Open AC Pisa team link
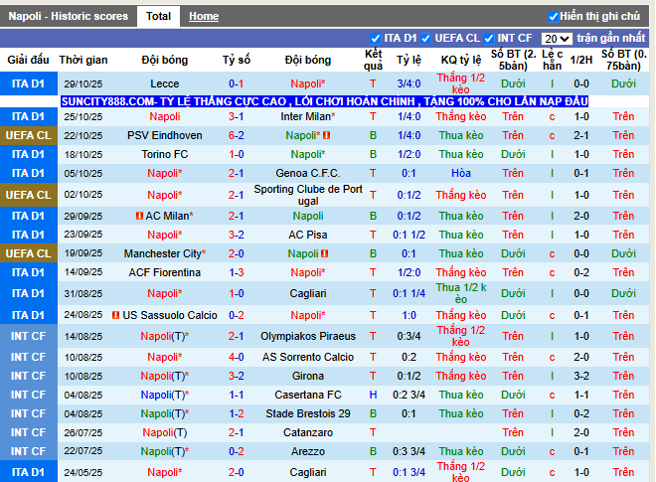Viewport: 656px width, 482px height. coord(308,235)
